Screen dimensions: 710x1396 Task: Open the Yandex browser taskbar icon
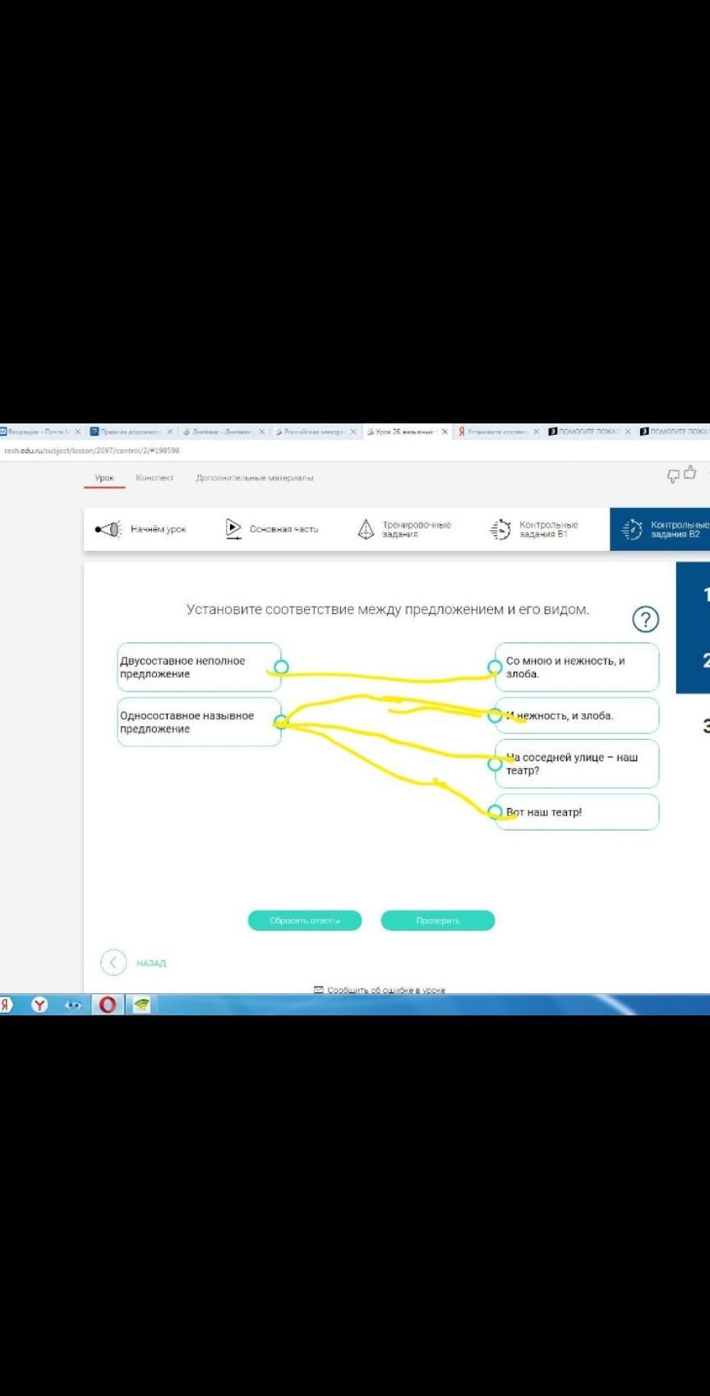39,1004
